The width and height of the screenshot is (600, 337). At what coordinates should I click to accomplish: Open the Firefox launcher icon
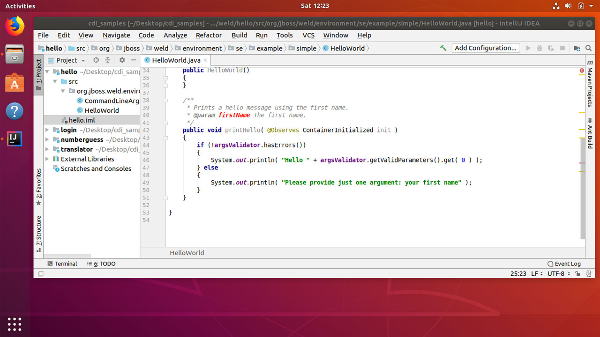coord(15,27)
